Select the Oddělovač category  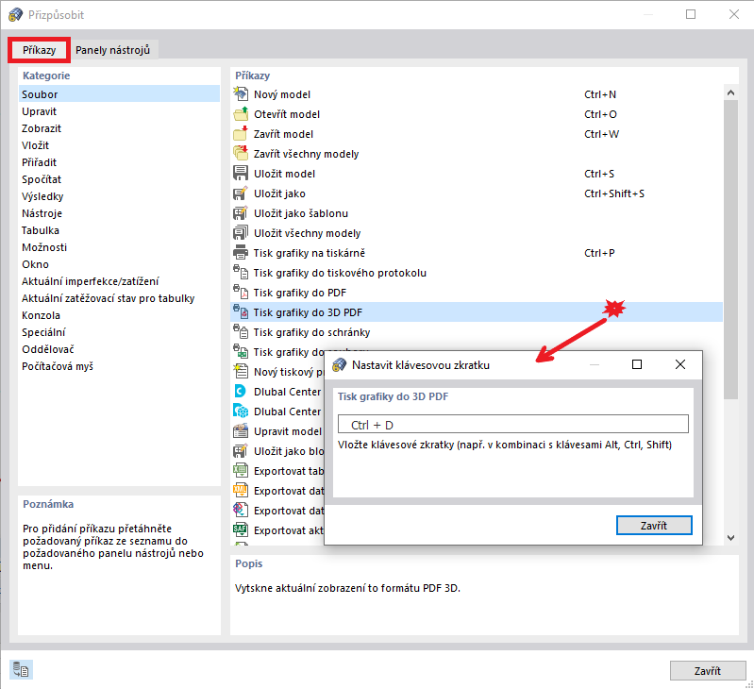[x=119, y=349]
